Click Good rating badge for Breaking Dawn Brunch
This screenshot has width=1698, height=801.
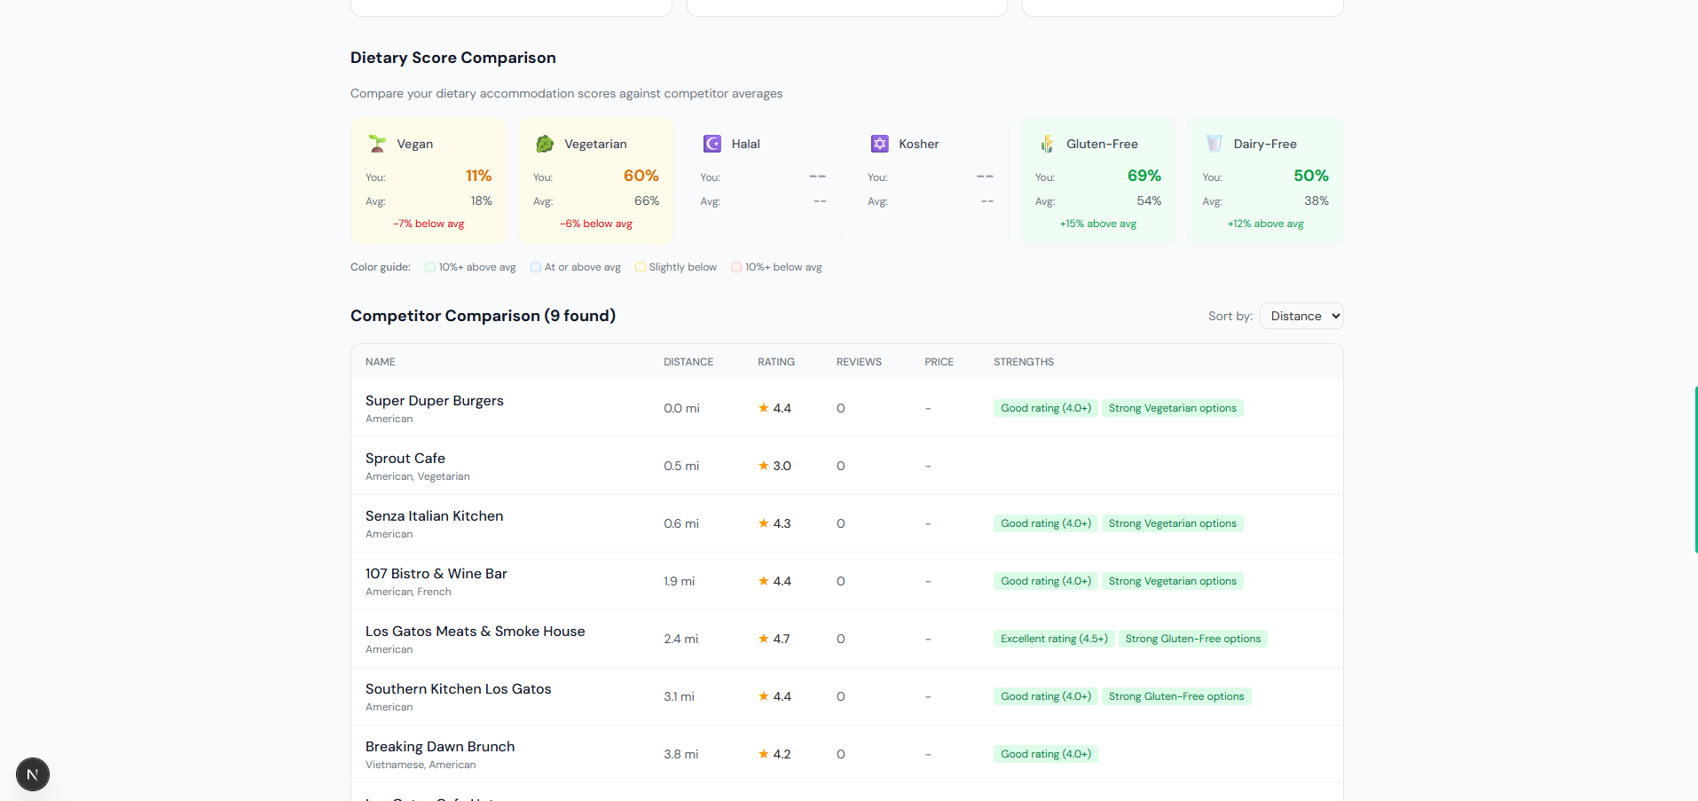click(x=1045, y=754)
